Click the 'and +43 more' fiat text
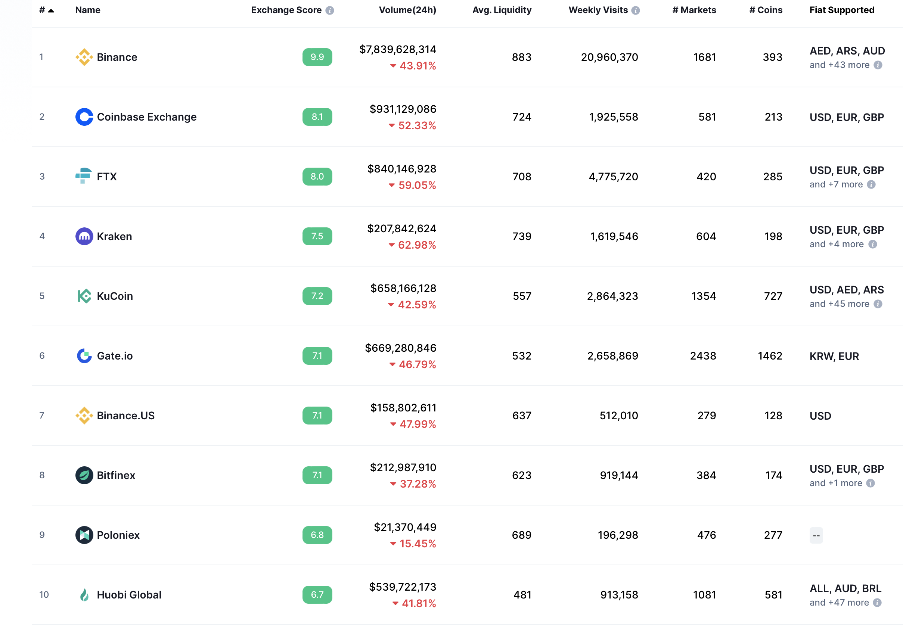The width and height of the screenshot is (903, 625). [x=840, y=65]
